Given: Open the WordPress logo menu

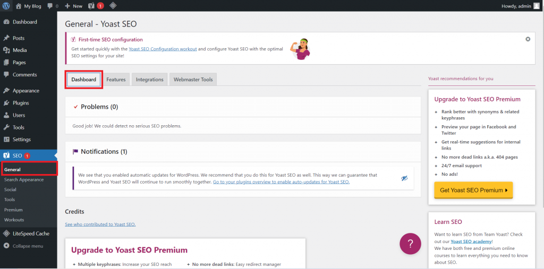Looking at the screenshot, I should (x=6, y=6).
